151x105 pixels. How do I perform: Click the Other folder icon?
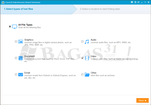[87, 74]
